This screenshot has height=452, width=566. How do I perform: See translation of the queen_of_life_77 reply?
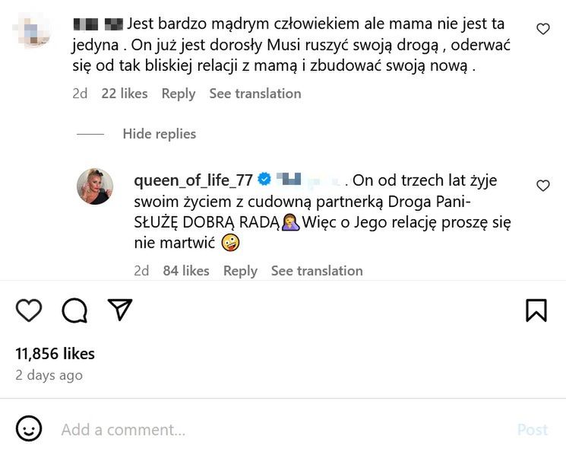(317, 271)
